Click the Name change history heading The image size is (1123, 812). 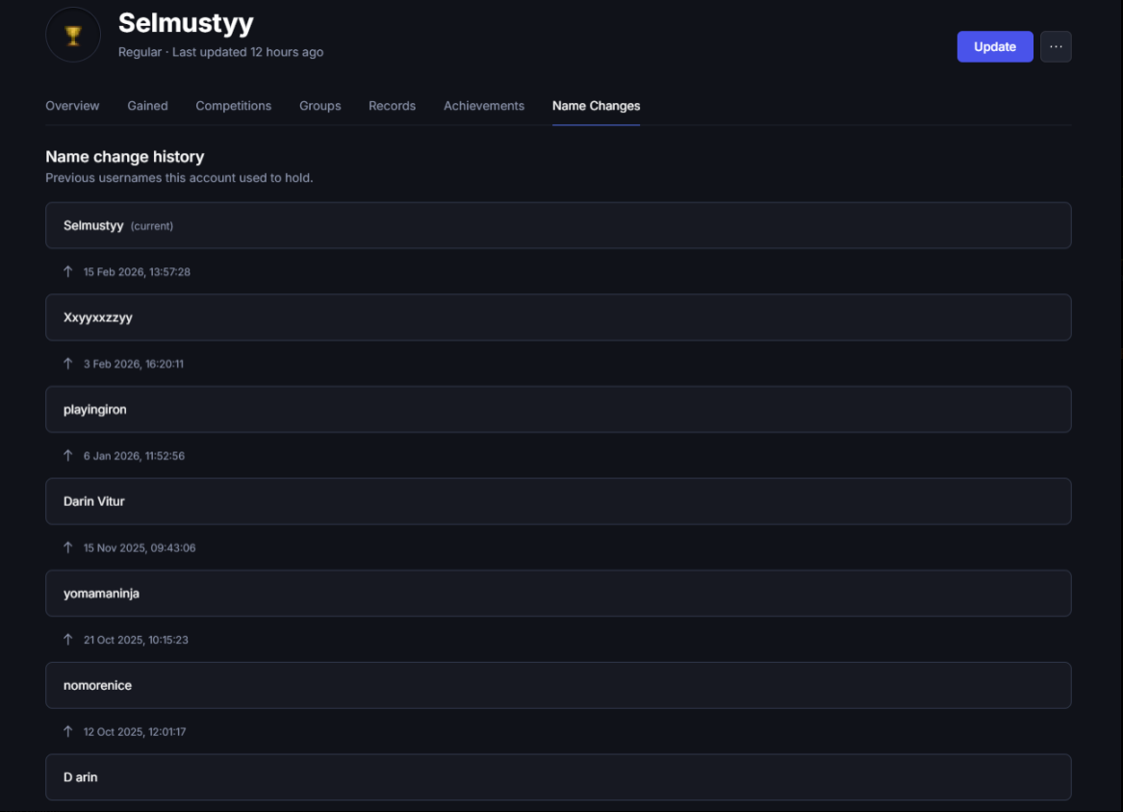tap(125, 157)
